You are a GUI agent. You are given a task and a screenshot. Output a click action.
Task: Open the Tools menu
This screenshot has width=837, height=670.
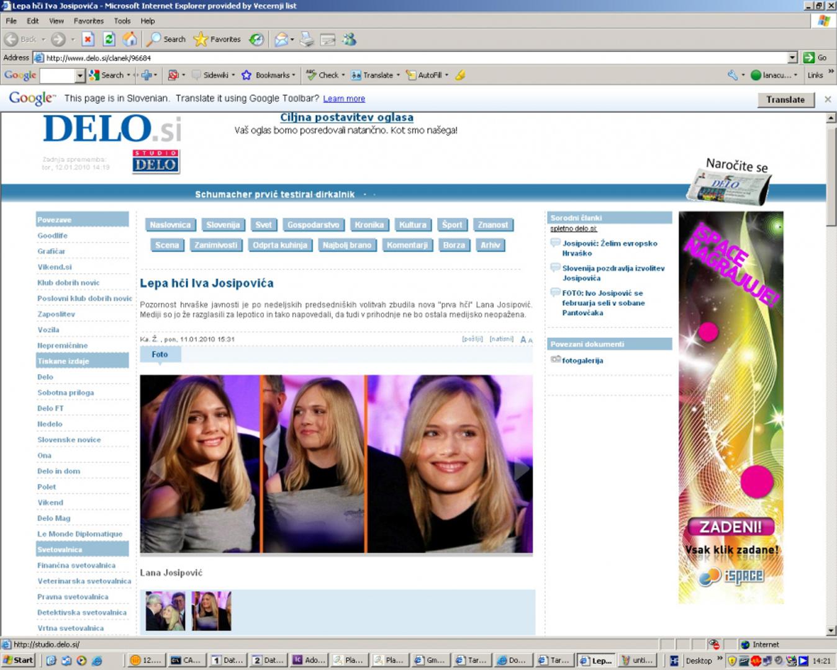point(122,21)
